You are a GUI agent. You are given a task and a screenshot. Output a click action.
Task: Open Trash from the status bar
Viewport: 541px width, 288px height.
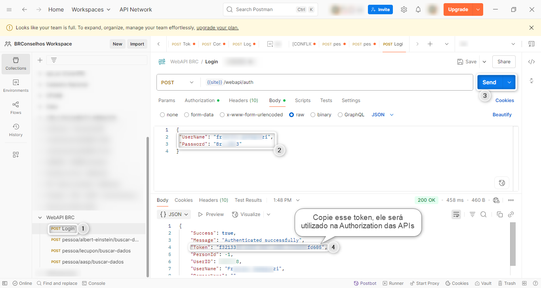(x=507, y=283)
